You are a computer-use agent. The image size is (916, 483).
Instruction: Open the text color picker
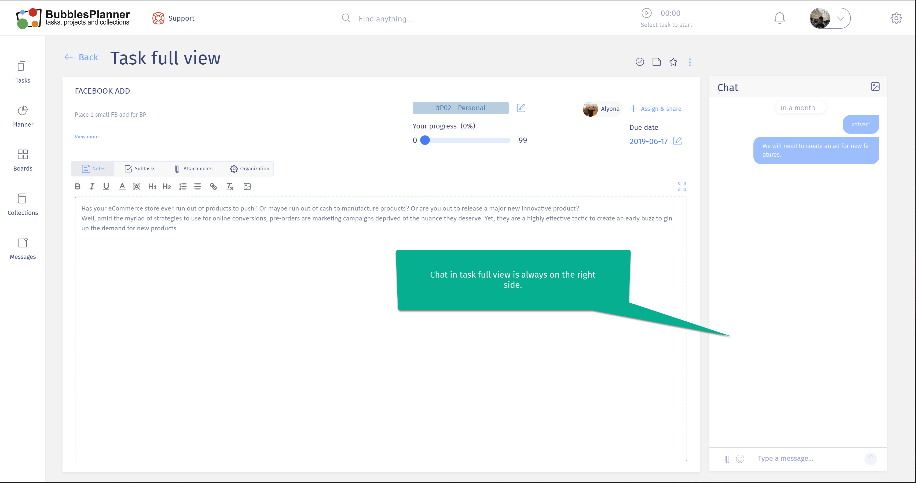point(122,186)
